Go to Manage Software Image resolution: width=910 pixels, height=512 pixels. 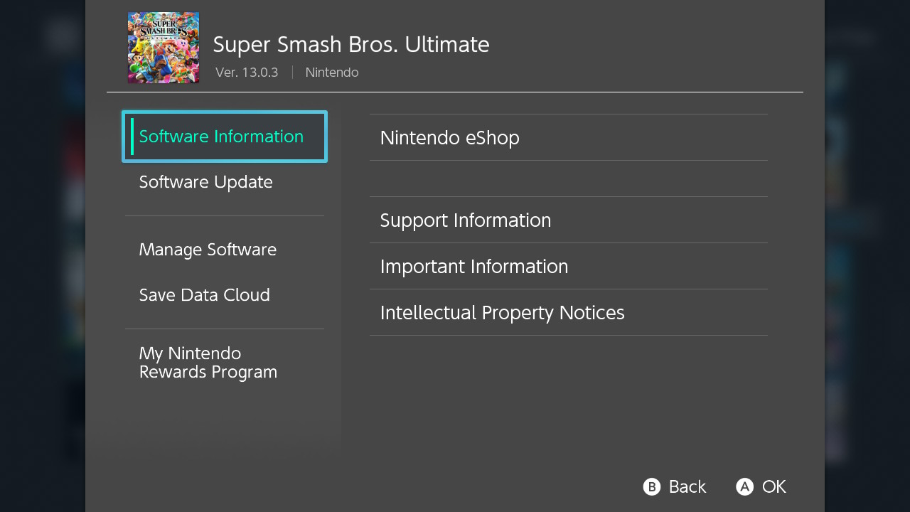225,250
